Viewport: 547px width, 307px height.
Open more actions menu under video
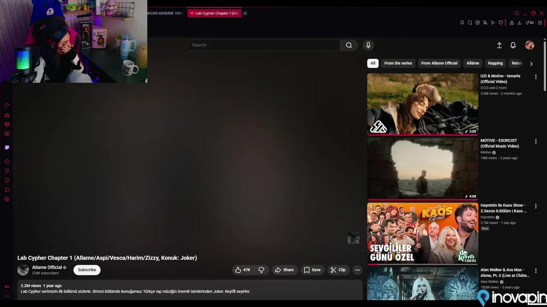357,270
